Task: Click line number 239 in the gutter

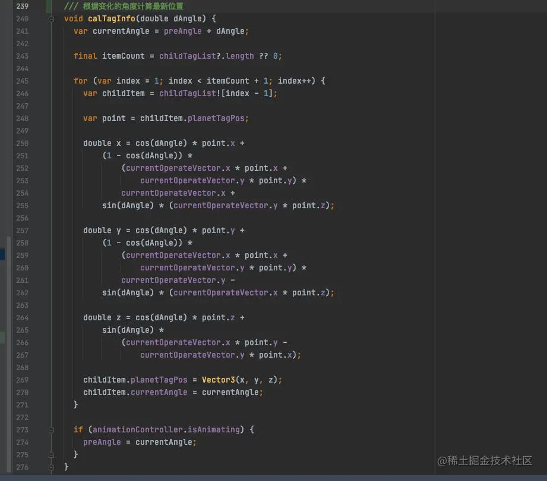Action: coord(23,7)
